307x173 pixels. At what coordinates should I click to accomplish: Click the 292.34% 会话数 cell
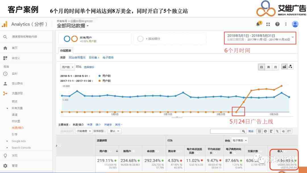pos(154,164)
